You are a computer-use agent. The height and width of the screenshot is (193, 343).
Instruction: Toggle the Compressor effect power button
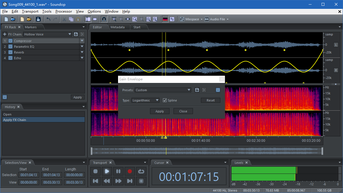[11, 41]
